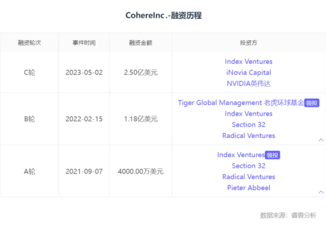
Task: Collapse the A轮 investor list chevron
Action: click(x=321, y=192)
